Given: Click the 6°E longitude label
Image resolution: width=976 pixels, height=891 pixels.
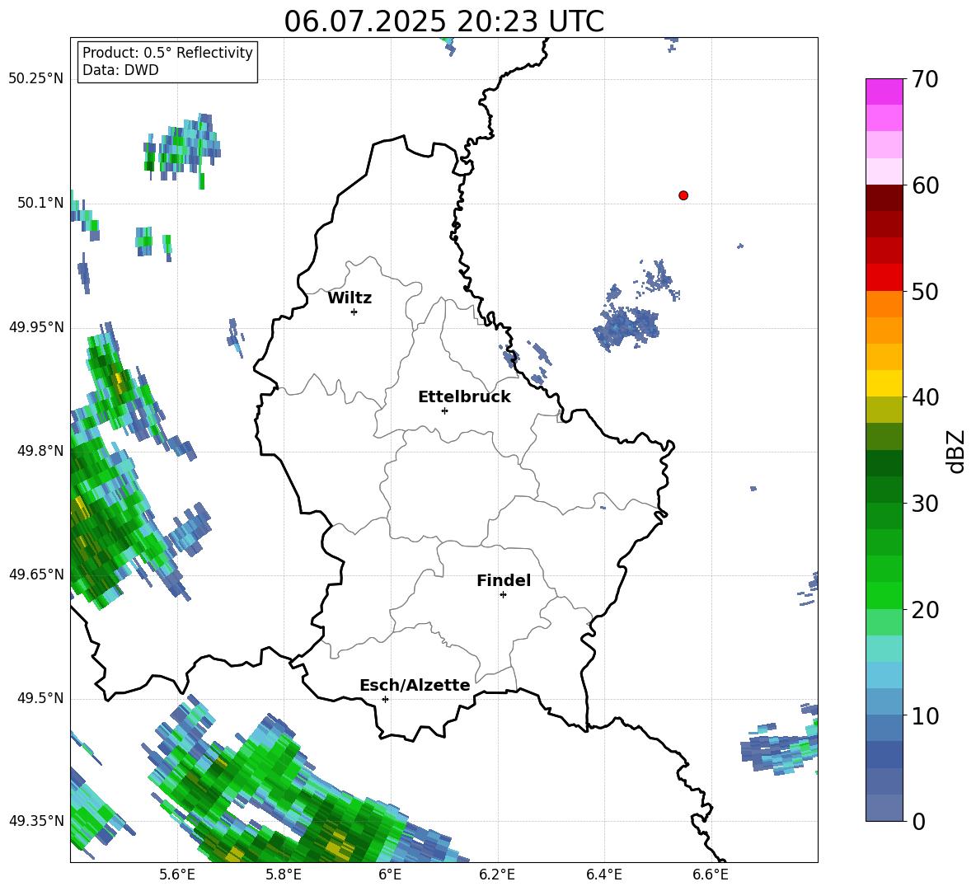Looking at the screenshot, I should pos(390,875).
